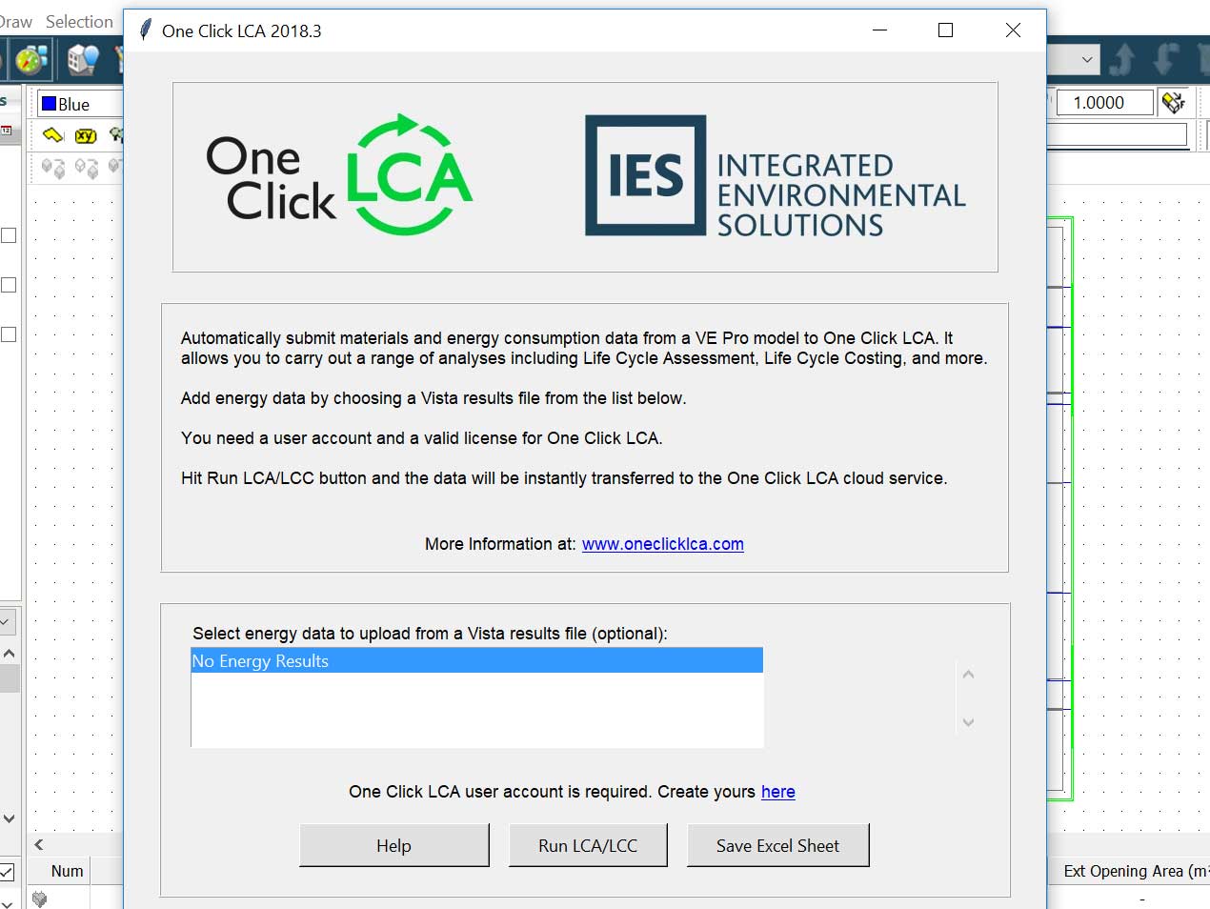1210x909 pixels.
Task: Click the Run LCA/LCC button
Action: (588, 845)
